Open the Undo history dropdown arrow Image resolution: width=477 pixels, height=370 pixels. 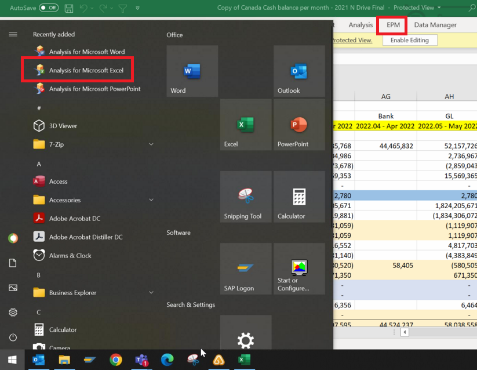click(92, 8)
